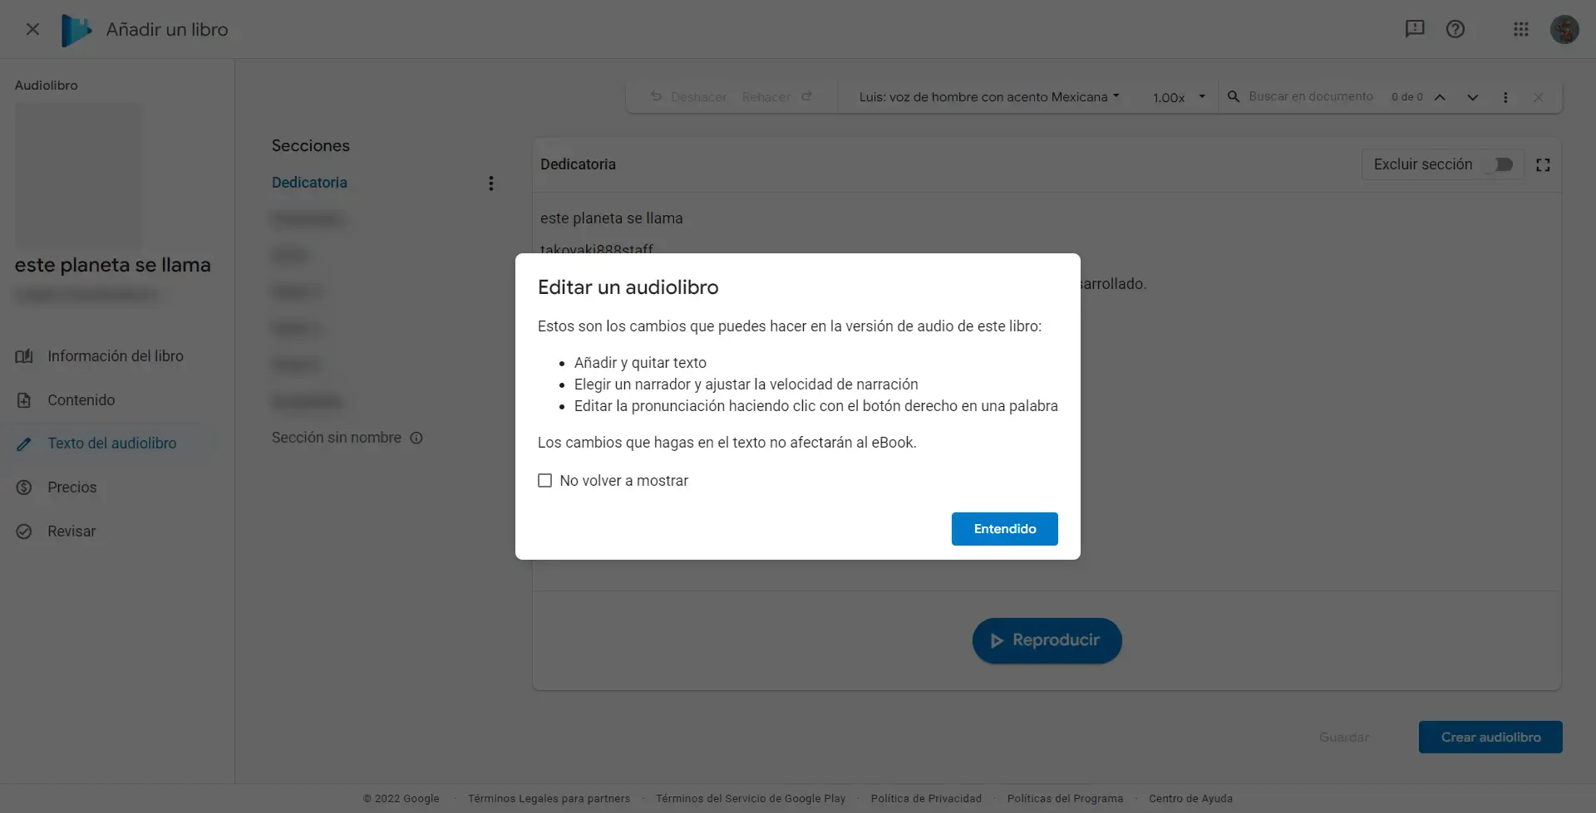Open the narrator voice dropdown
The width and height of the screenshot is (1596, 813).
click(988, 97)
